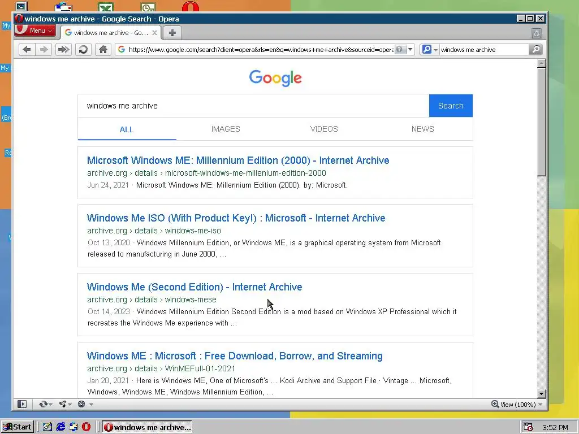
Task: Click the question-mark security badge in address bar
Action: (400, 50)
